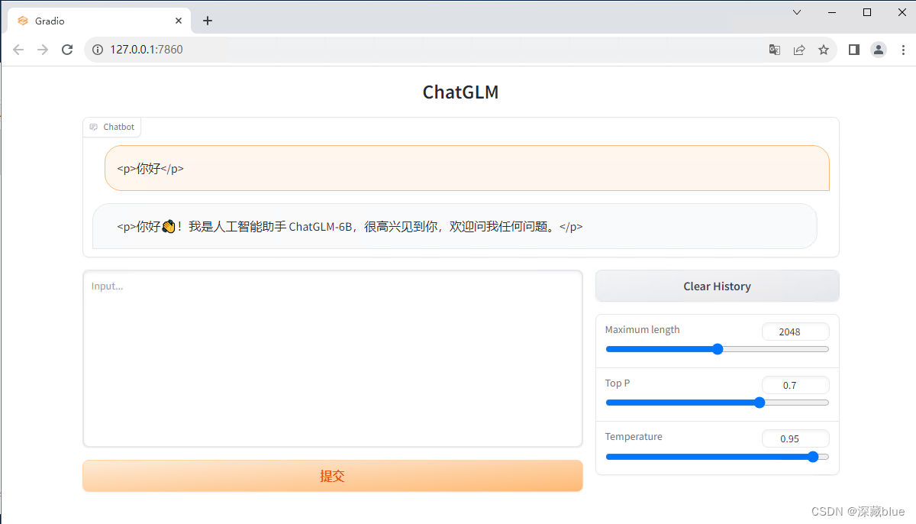Viewport: 916px width, 524px height.
Task: Adjust the Maximum length slider
Action: (717, 349)
